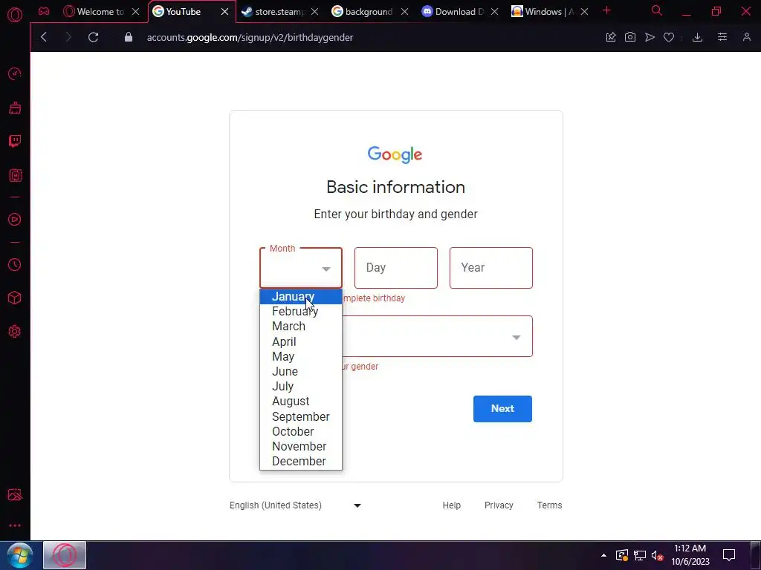Close the store.steampowered tab
The height and width of the screenshot is (570, 761).
pyautogui.click(x=315, y=12)
